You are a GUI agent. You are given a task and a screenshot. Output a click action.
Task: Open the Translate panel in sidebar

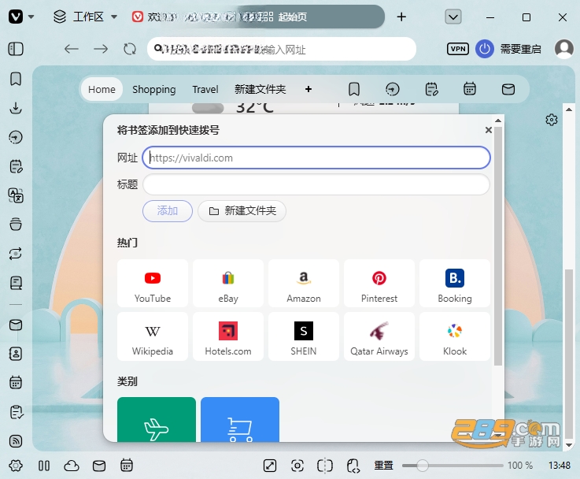(x=16, y=195)
